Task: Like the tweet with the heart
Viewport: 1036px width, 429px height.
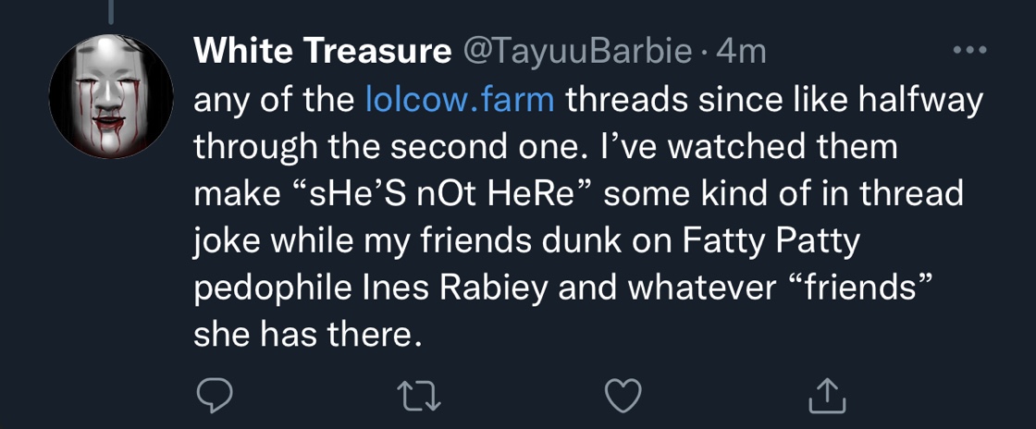Action: click(623, 396)
